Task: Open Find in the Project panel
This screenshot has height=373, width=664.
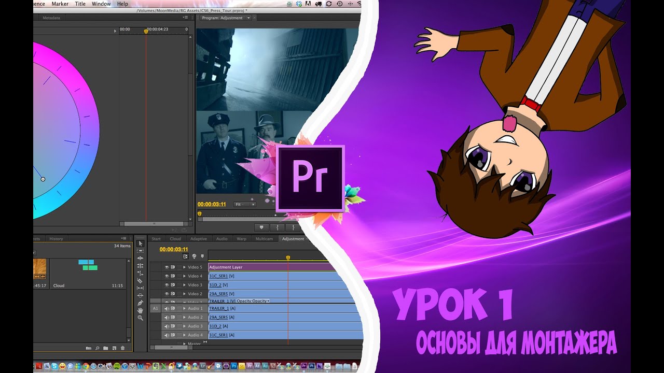Action: click(x=97, y=348)
